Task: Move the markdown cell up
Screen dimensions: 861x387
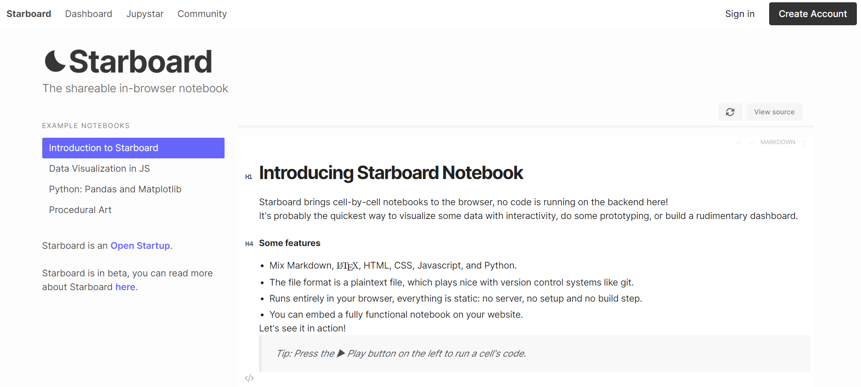Action: pos(739,142)
